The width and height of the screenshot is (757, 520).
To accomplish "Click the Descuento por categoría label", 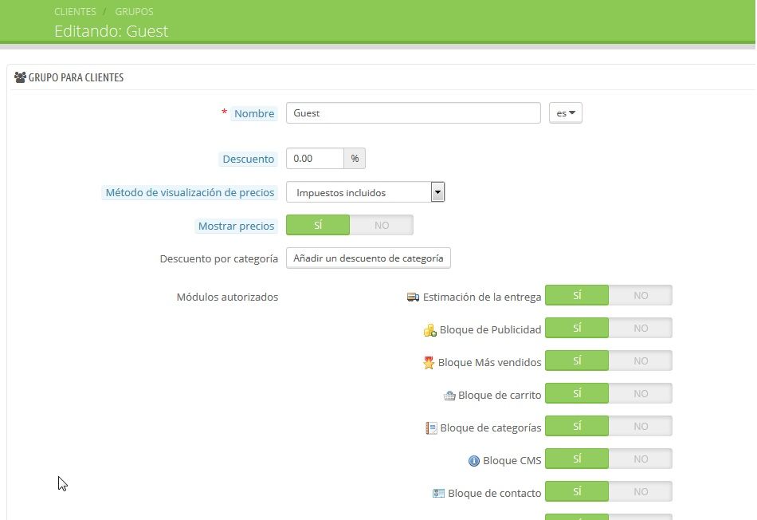I will coord(218,258).
